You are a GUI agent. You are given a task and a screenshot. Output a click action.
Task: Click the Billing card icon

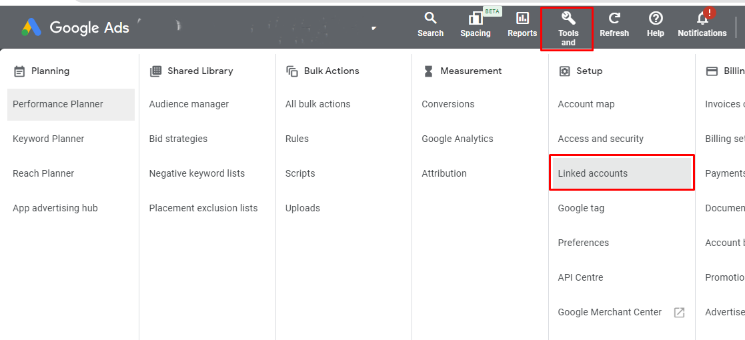pos(712,71)
